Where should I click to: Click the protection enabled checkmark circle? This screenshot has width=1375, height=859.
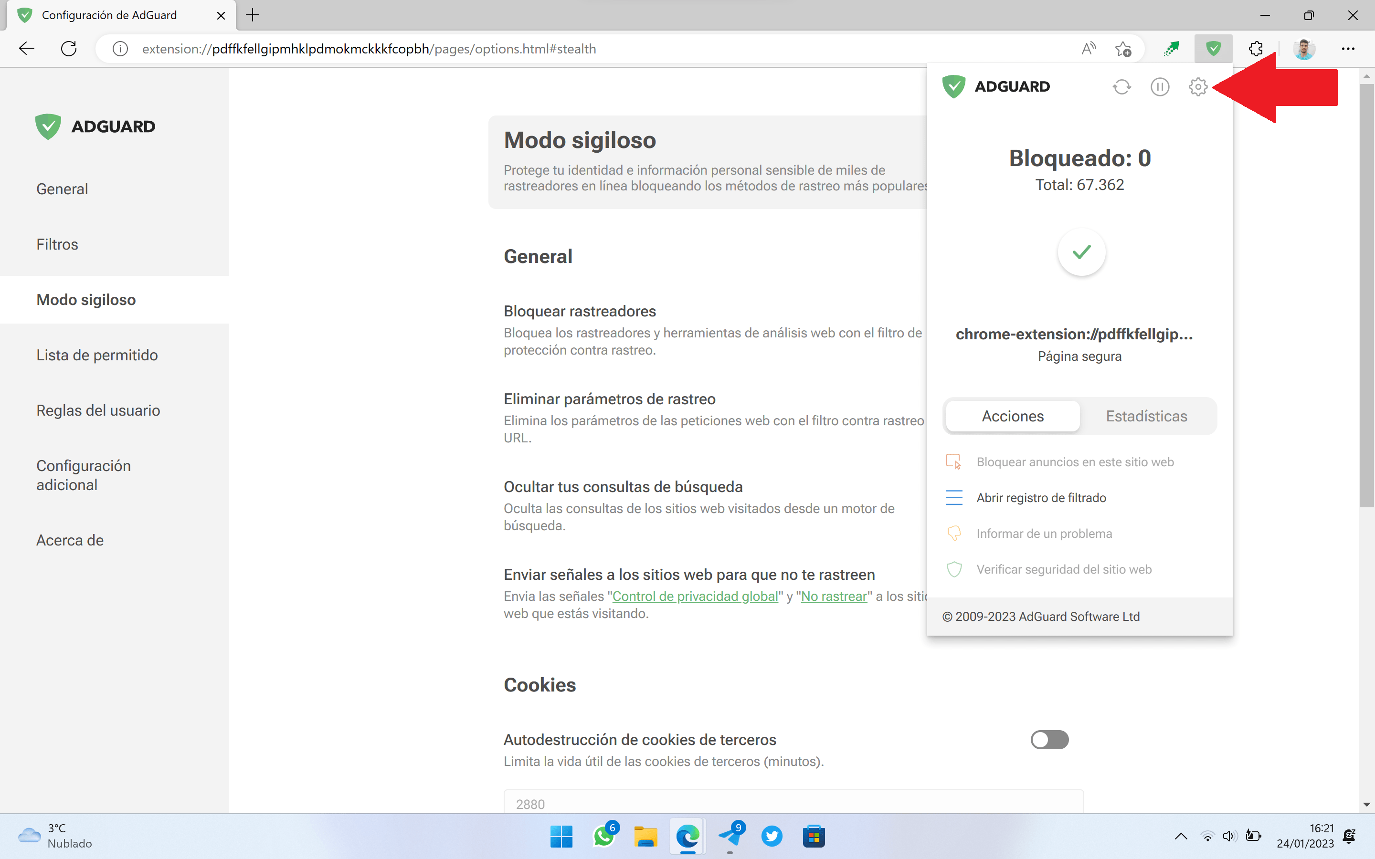[1081, 252]
